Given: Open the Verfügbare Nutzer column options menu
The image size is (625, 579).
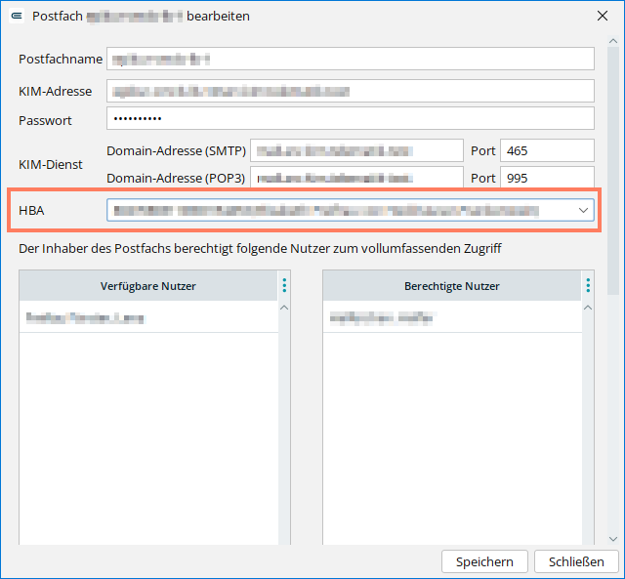Looking at the screenshot, I should 284,286.
